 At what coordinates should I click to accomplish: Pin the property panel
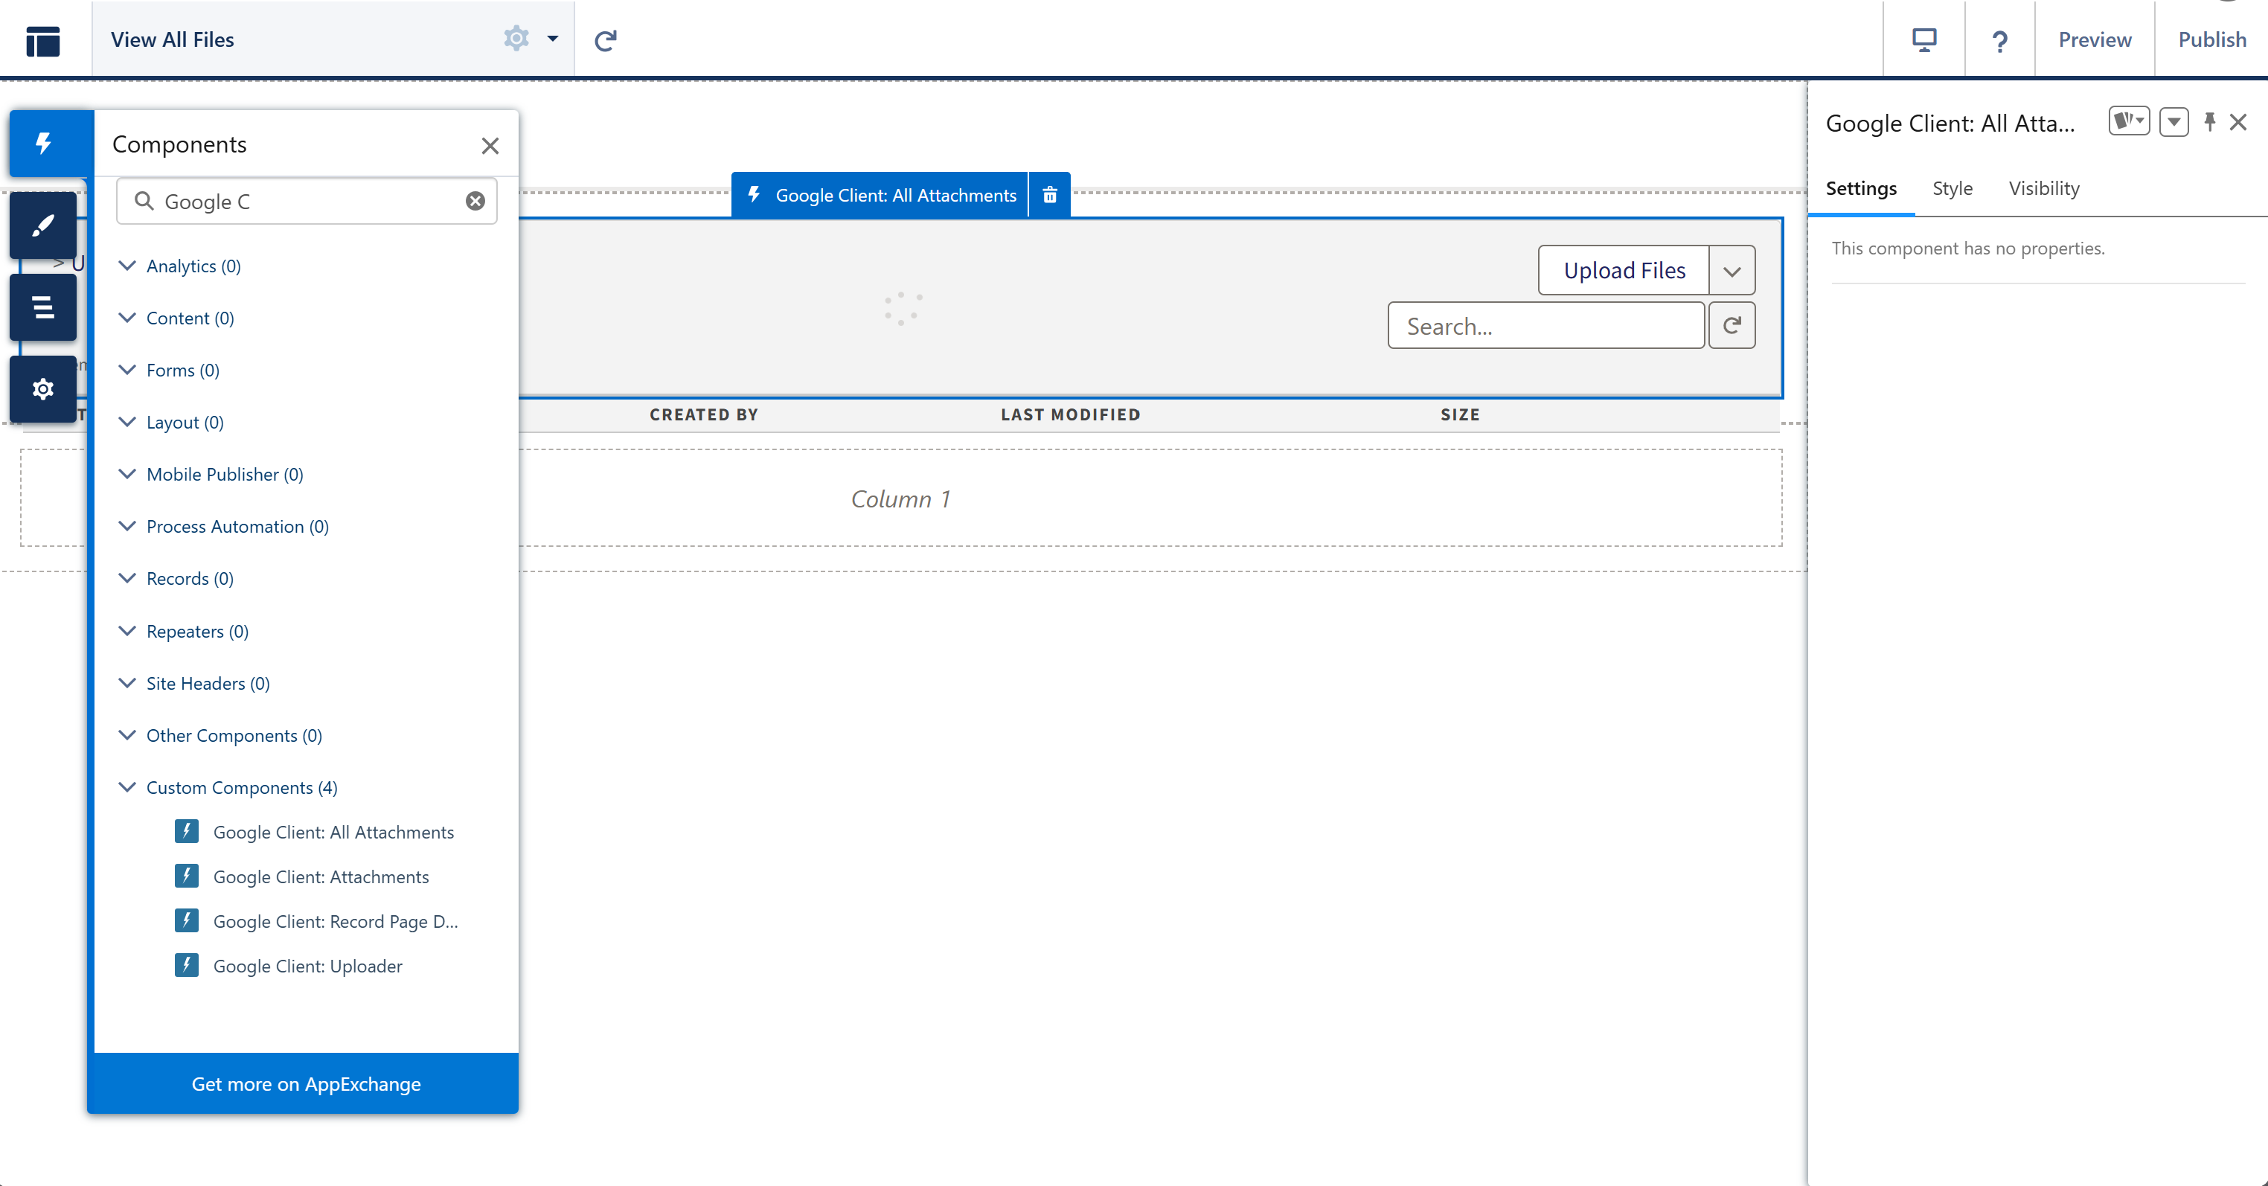[x=2210, y=121]
